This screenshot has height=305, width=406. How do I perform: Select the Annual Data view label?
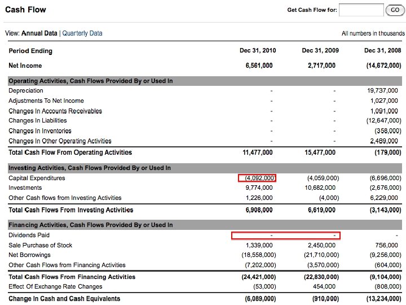(39, 33)
